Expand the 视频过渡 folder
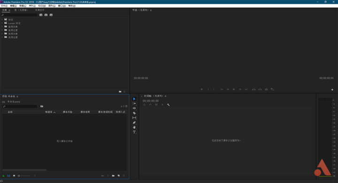Image resolution: width=338 pixels, height=183 pixels. [x=2, y=37]
